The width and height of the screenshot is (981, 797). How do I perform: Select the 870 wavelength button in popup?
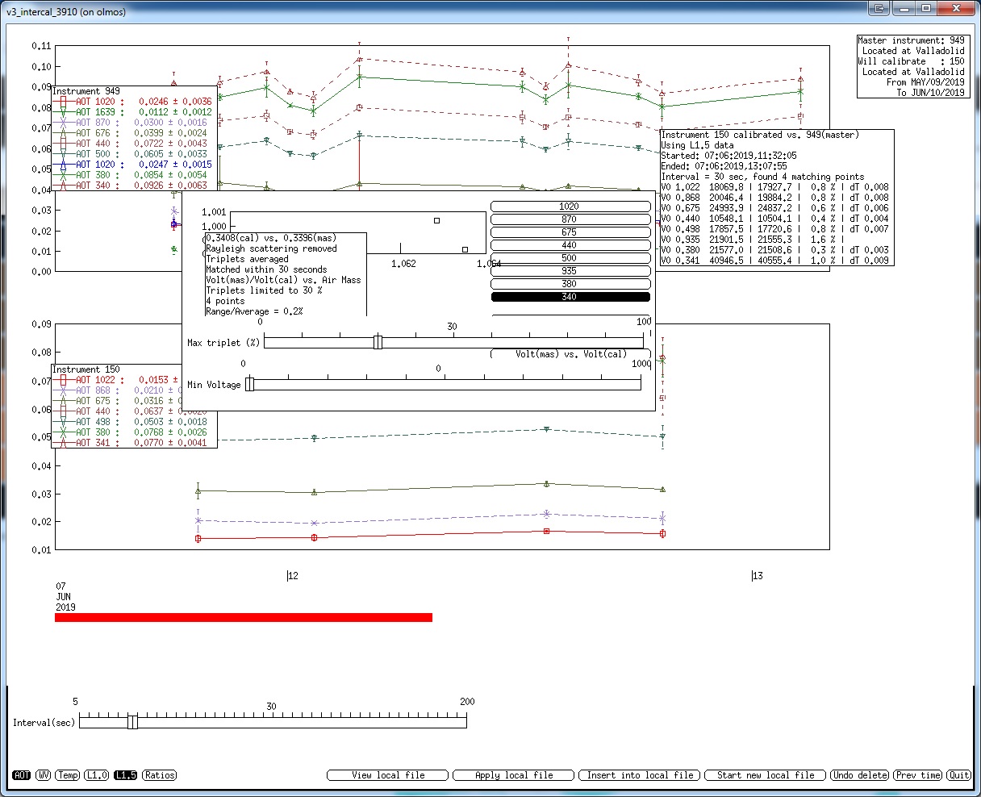570,219
